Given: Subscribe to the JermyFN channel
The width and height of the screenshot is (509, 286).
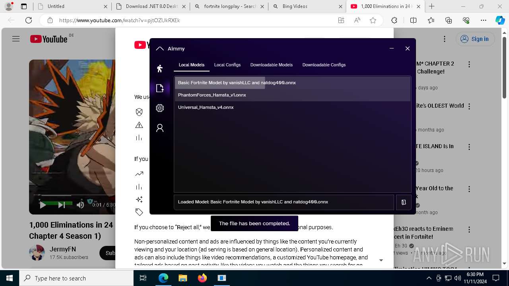Looking at the screenshot, I should (107, 253).
